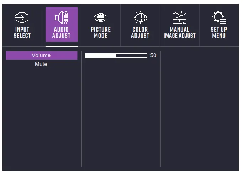Open the MANUAL IMAGE ADJUST text label
The image size is (243, 173).
point(179,33)
